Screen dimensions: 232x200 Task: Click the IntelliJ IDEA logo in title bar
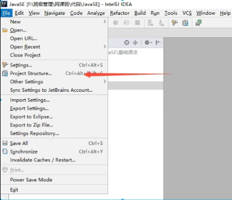coord(4,4)
